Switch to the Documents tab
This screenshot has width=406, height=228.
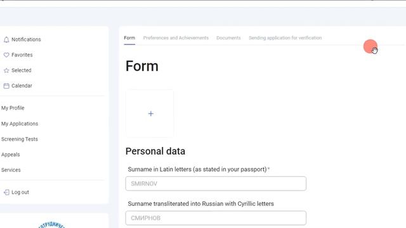click(228, 38)
